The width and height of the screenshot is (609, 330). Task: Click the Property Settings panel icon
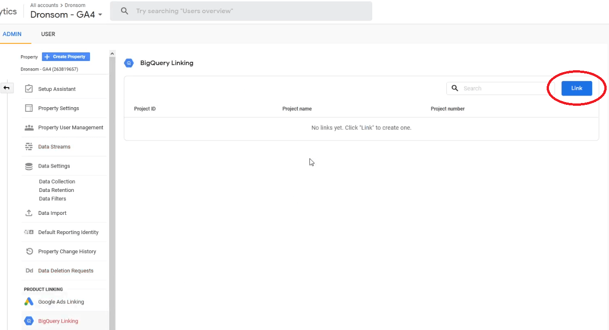[x=29, y=108]
